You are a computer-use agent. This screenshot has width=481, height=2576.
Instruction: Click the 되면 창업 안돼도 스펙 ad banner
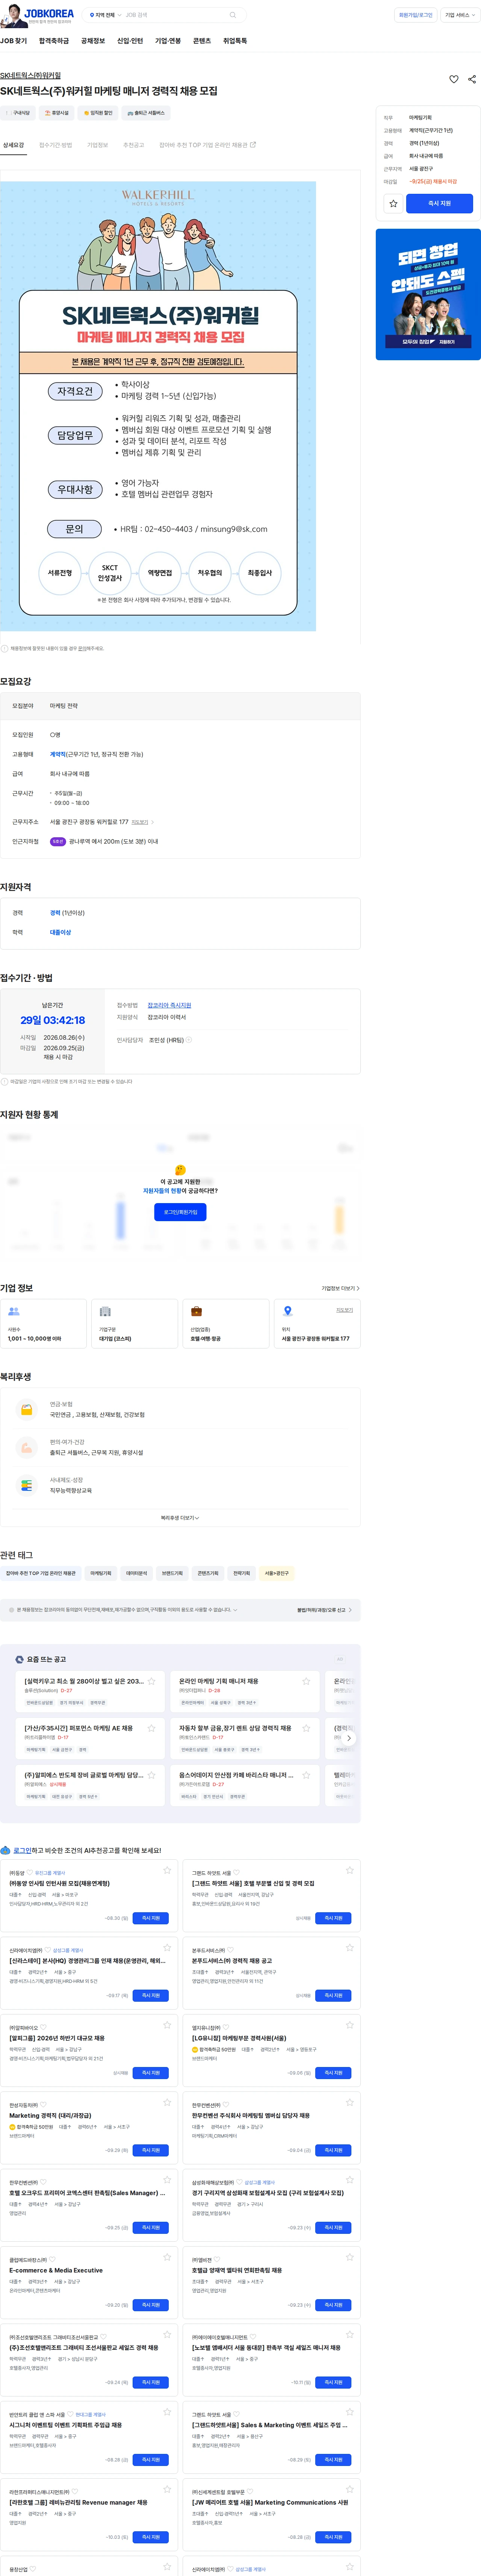[x=428, y=294]
